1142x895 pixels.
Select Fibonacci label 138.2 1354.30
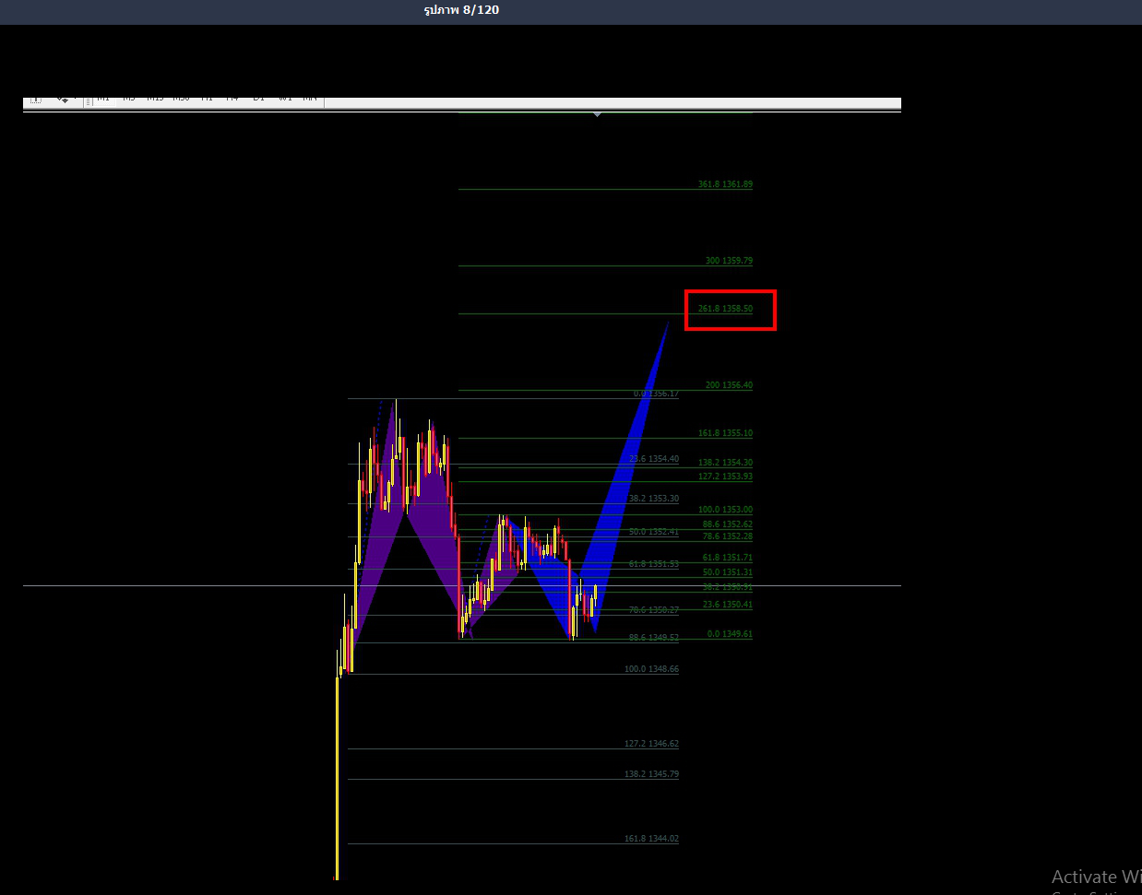point(725,463)
